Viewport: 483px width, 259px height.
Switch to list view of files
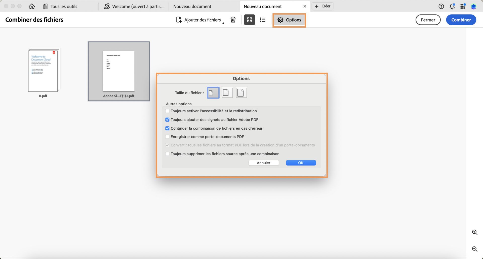tap(263, 20)
